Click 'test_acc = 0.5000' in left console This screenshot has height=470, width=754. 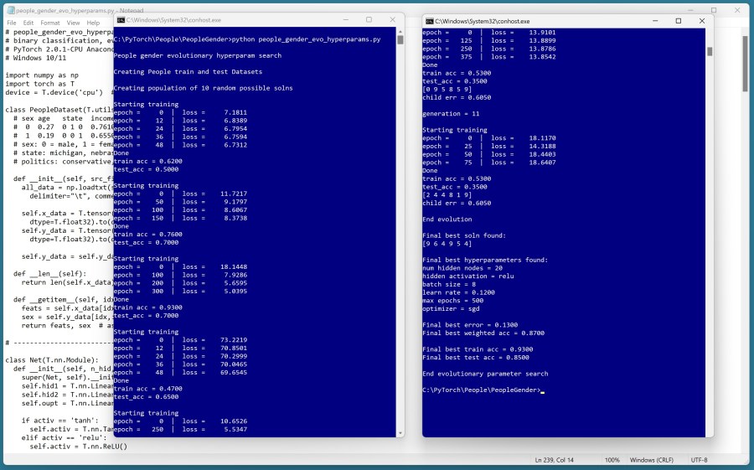point(146,169)
